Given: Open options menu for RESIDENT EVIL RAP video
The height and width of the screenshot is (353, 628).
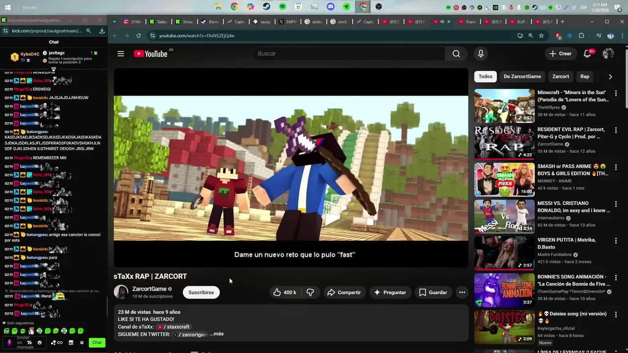Looking at the screenshot, I should click(616, 130).
